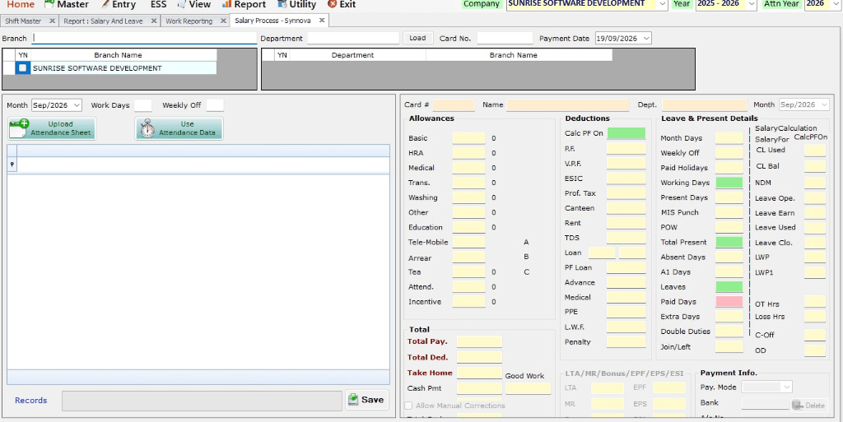
Task: Close the Salary Process - Synnova tab
Action: pos(322,21)
